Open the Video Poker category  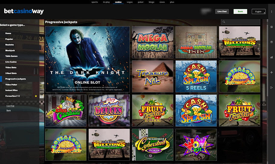[11, 85]
